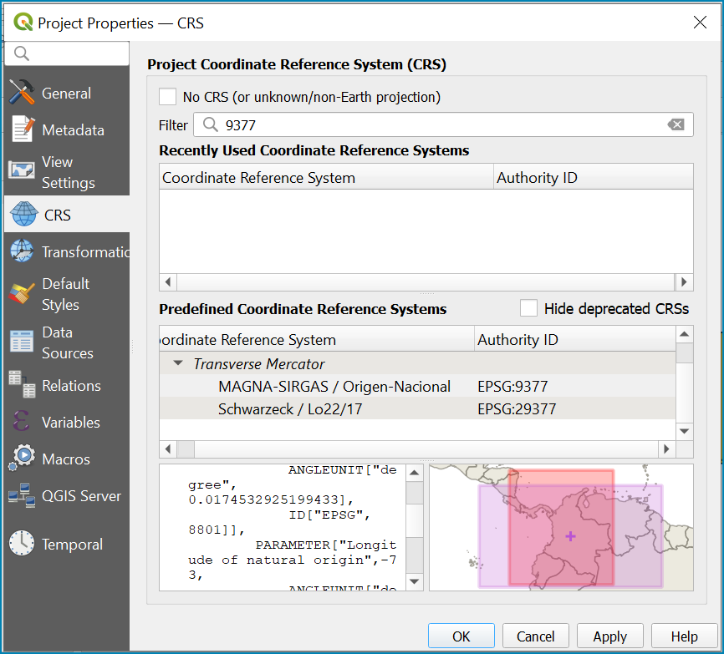This screenshot has width=724, height=654.
Task: Close the Project Properties dialog
Action: (x=700, y=23)
